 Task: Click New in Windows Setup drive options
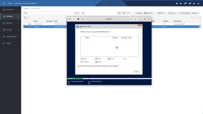pyautogui.click(x=124, y=59)
